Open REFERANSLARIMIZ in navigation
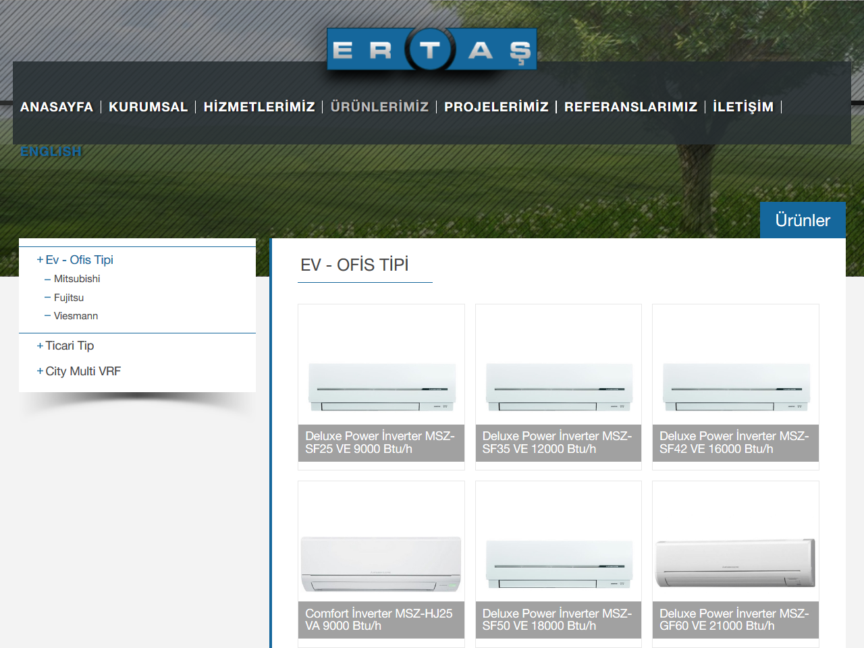This screenshot has height=648, width=864. [631, 107]
